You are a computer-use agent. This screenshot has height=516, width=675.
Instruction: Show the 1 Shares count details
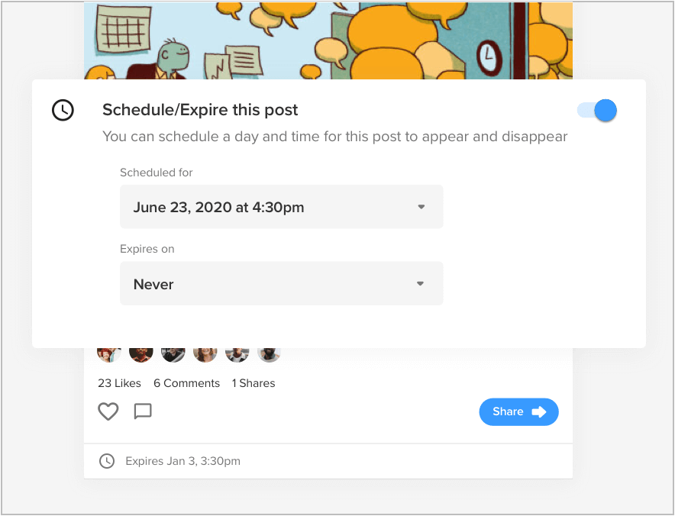(x=254, y=383)
